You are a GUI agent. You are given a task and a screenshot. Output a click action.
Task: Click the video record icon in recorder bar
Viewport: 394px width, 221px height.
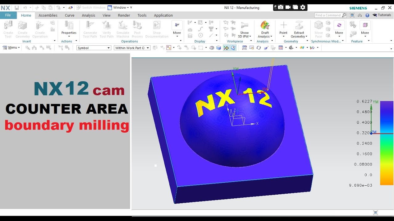288,7
